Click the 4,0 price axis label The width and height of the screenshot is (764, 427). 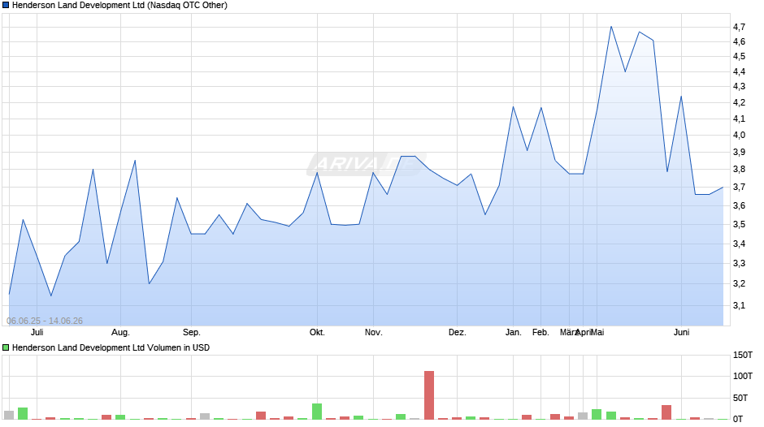pyautogui.click(x=739, y=136)
